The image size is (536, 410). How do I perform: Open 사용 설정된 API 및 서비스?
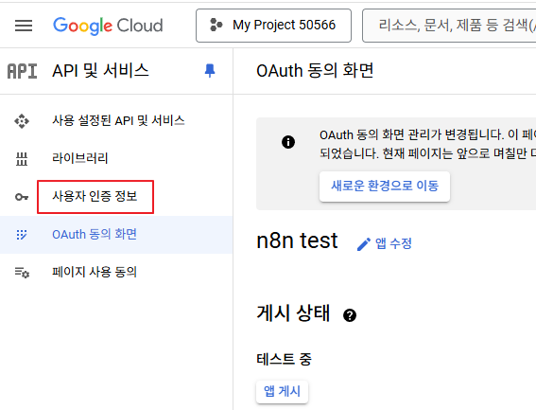(x=118, y=120)
